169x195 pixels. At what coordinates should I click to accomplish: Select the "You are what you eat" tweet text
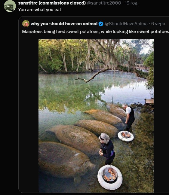click(x=40, y=10)
